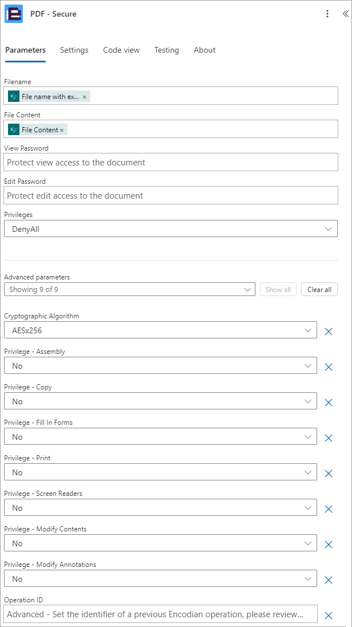Collapse the panel with double chevron icon
The width and height of the screenshot is (352, 627).
click(x=345, y=14)
